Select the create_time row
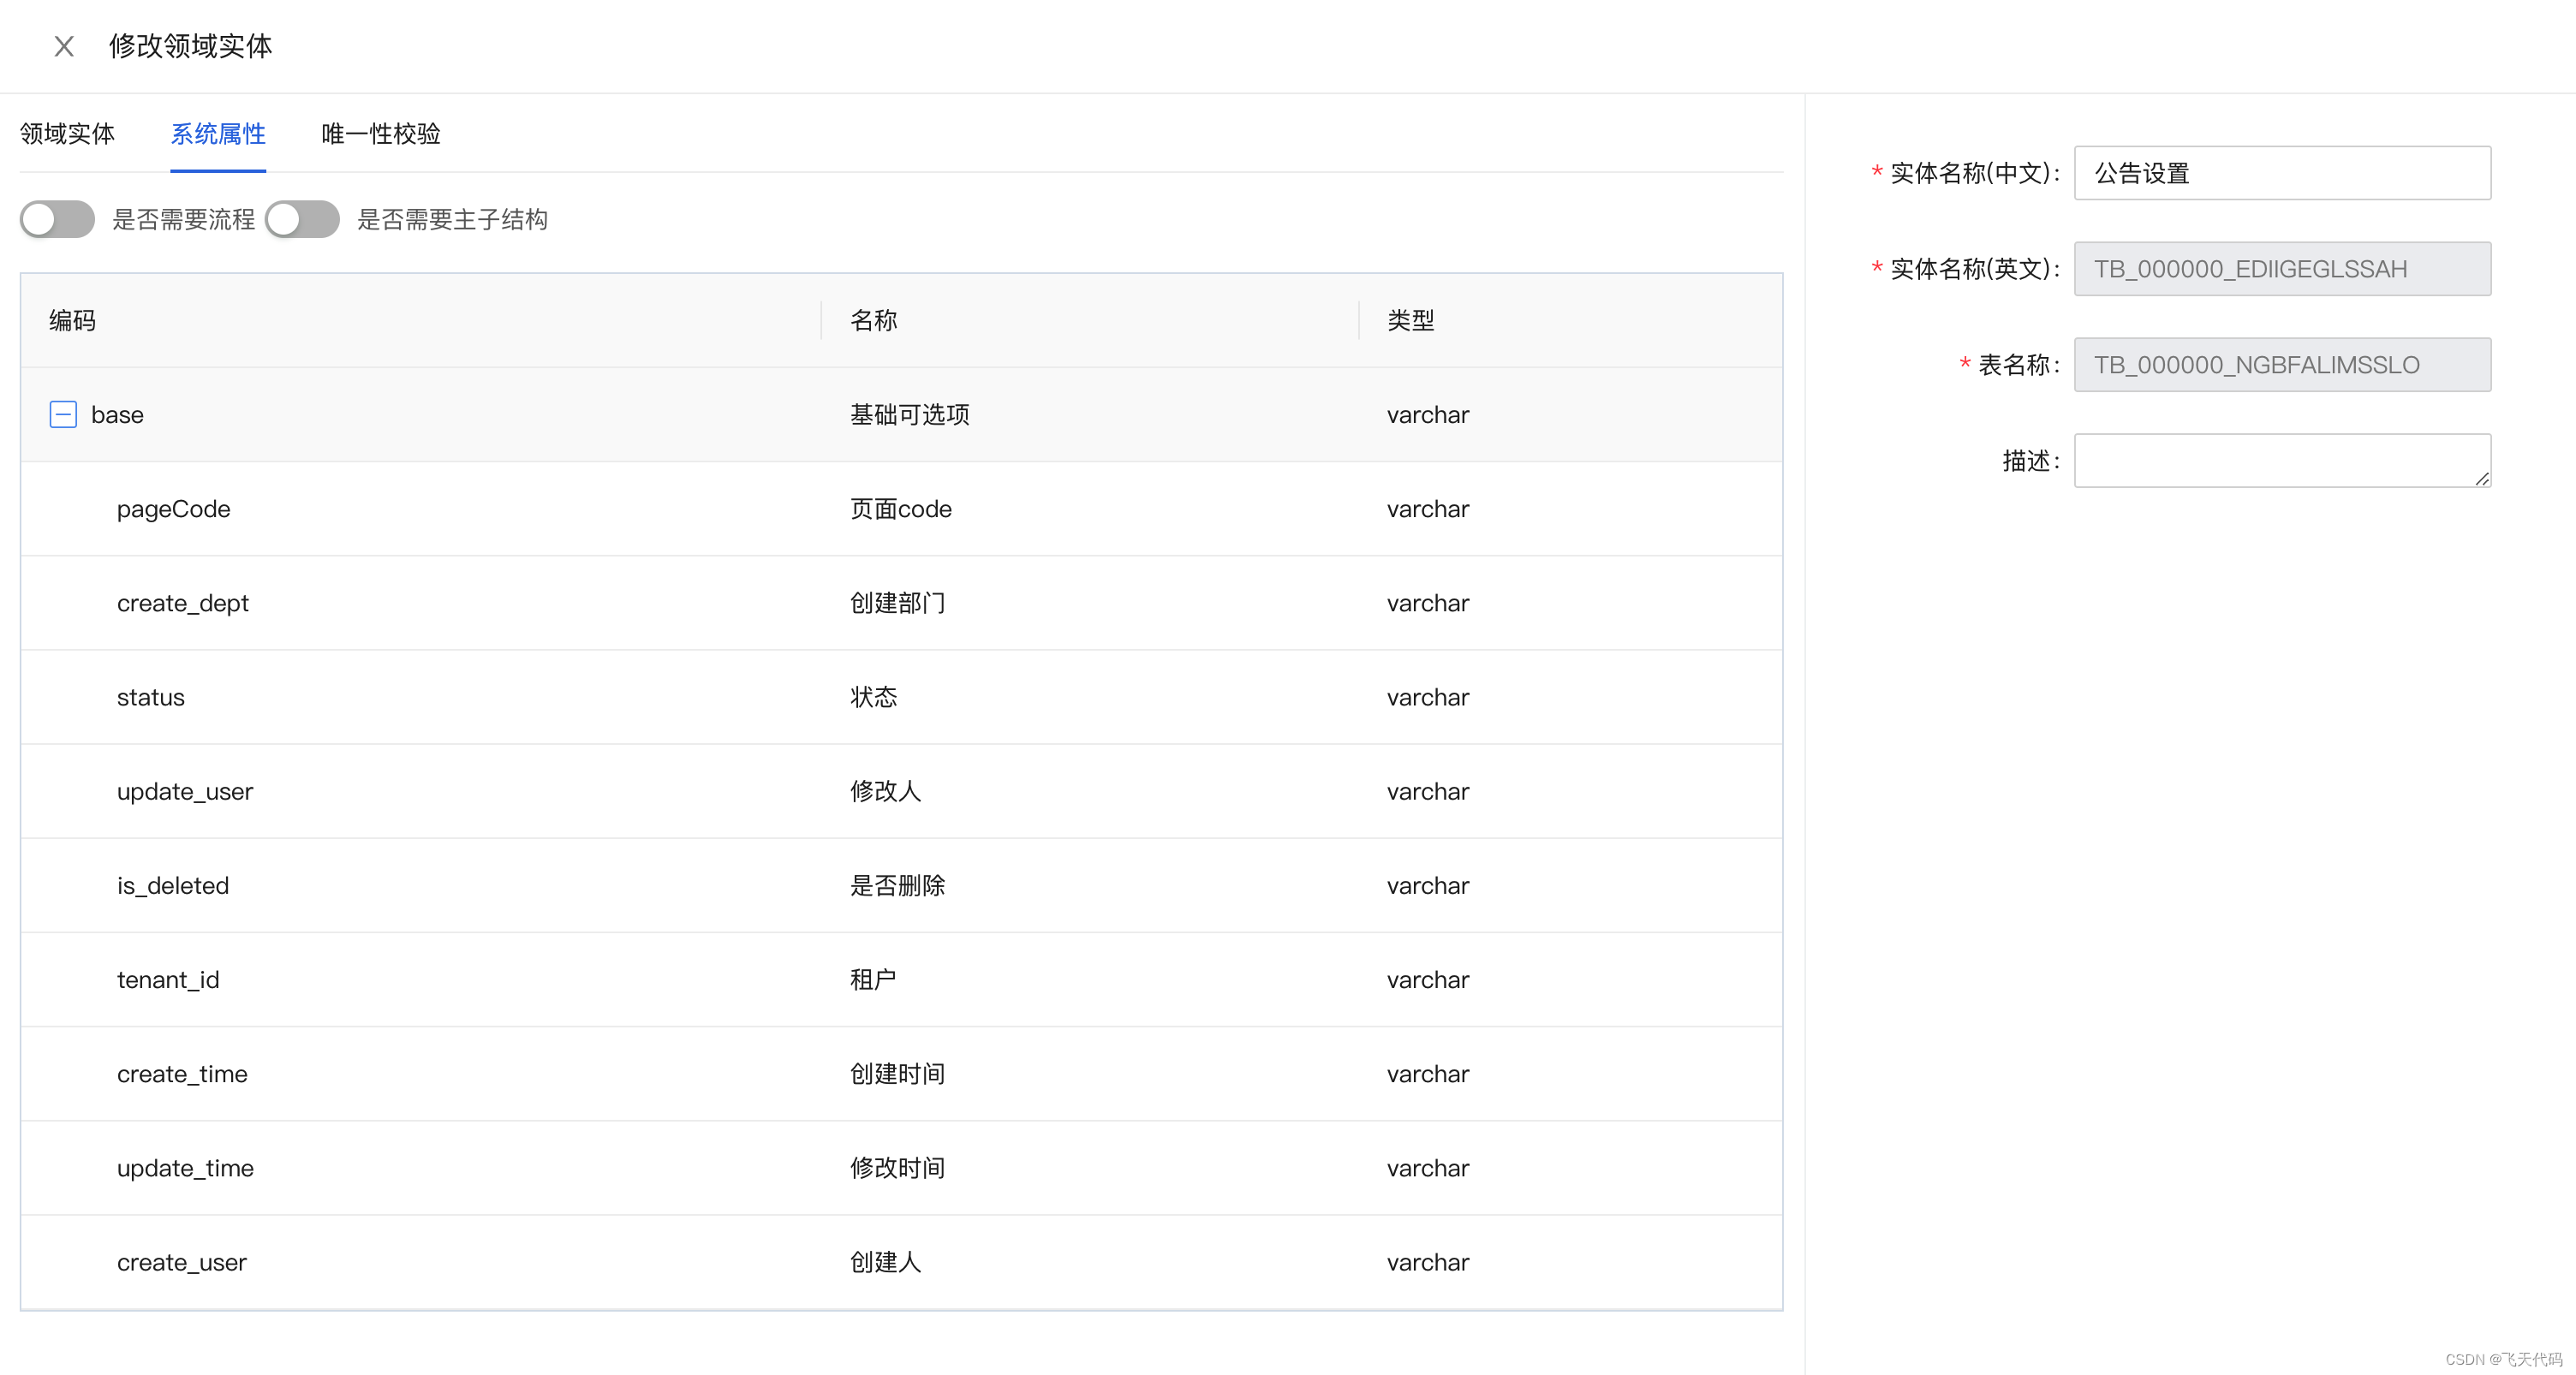 [400, 1073]
